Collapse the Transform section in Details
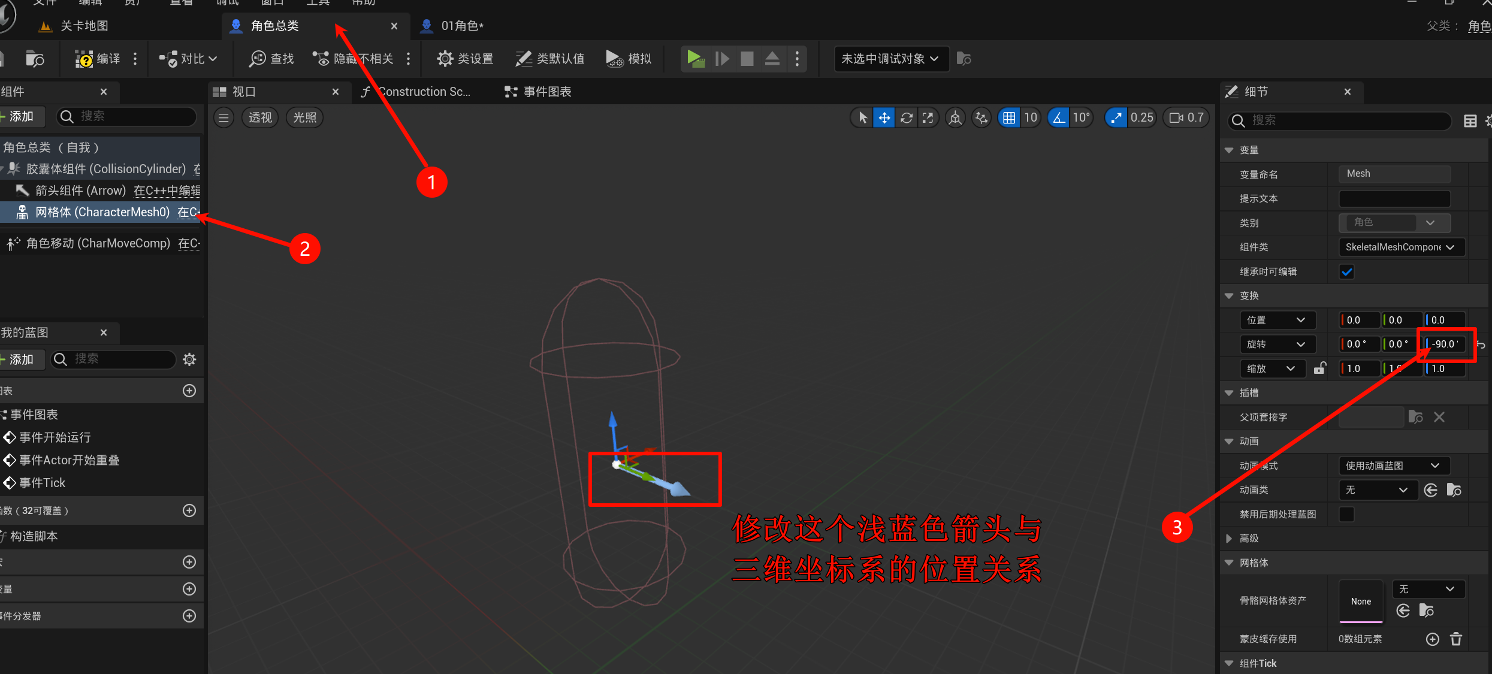This screenshot has height=674, width=1492. (1229, 296)
